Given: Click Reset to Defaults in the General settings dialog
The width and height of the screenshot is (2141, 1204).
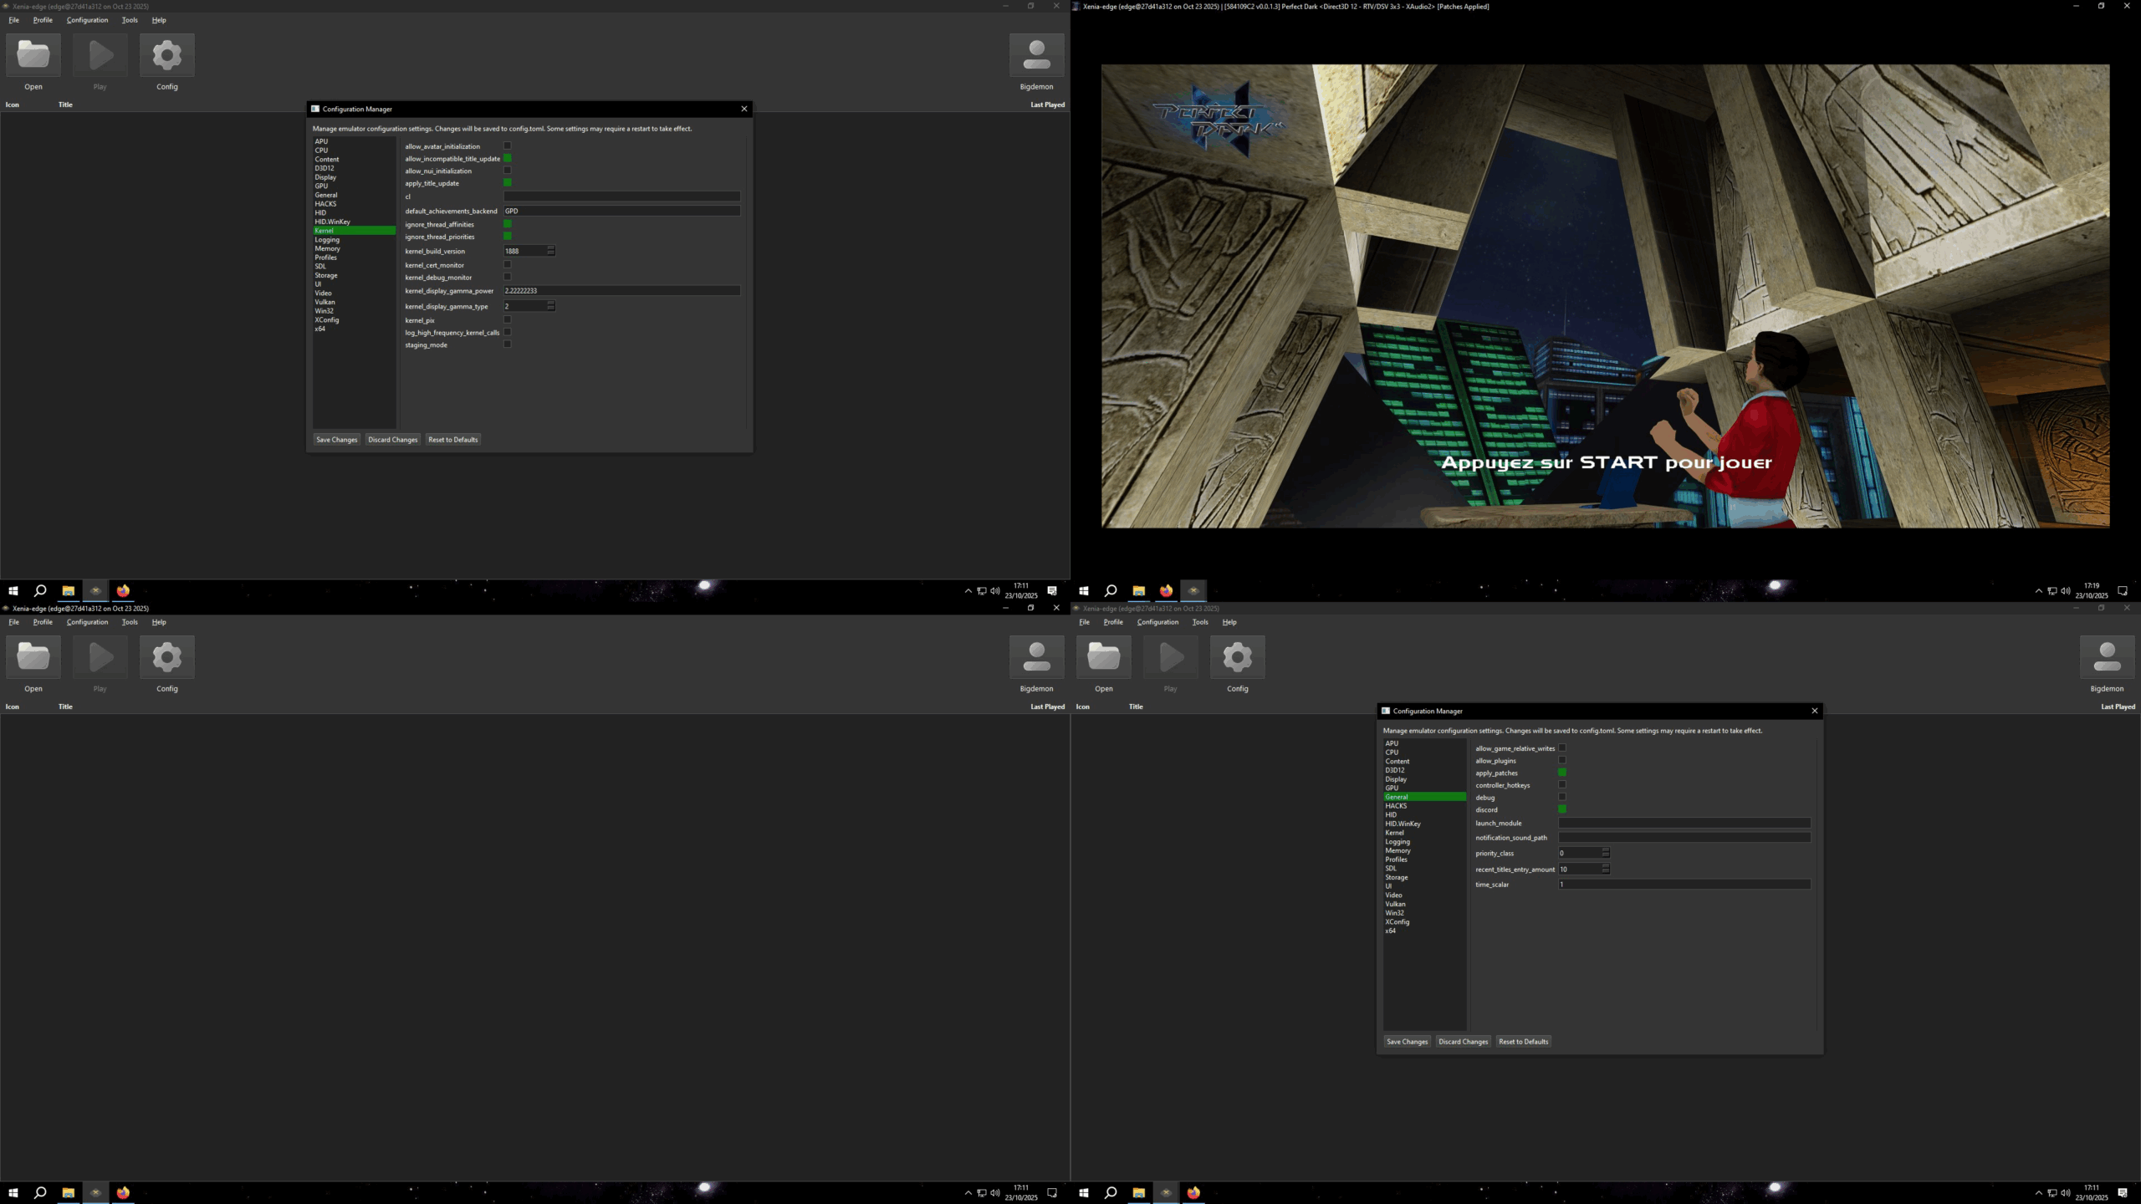Looking at the screenshot, I should (x=1523, y=1042).
